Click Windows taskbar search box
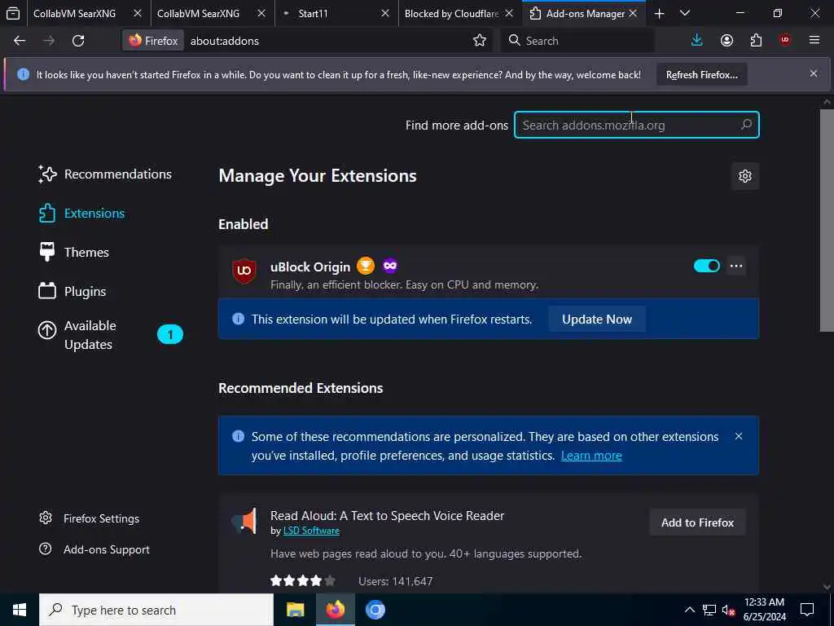The image size is (834, 626). [156, 610]
